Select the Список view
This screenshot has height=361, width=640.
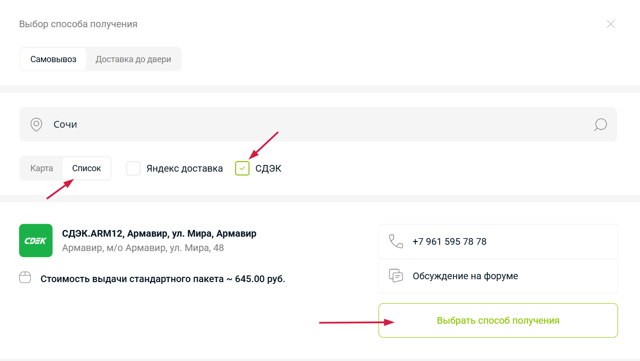[87, 168]
